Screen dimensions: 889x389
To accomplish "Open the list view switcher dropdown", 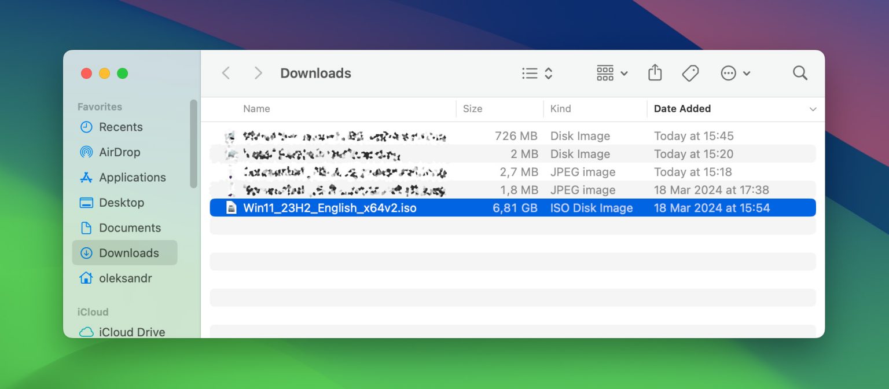I will 537,73.
